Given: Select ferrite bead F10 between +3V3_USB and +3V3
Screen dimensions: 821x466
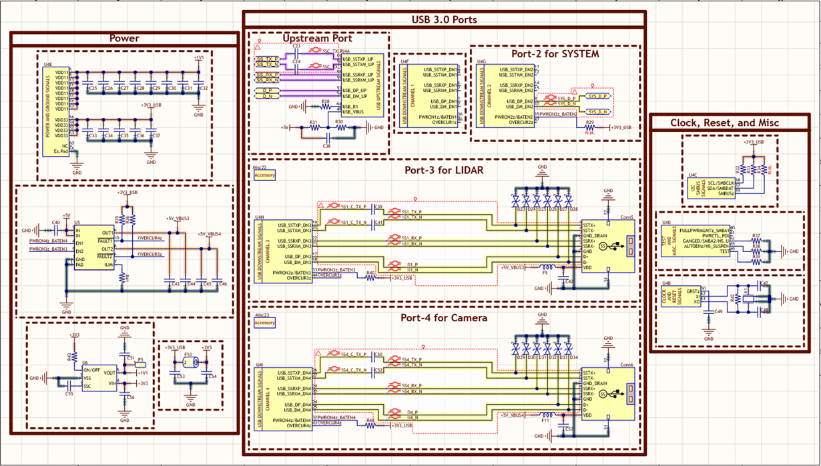Looking at the screenshot, I should click(190, 363).
